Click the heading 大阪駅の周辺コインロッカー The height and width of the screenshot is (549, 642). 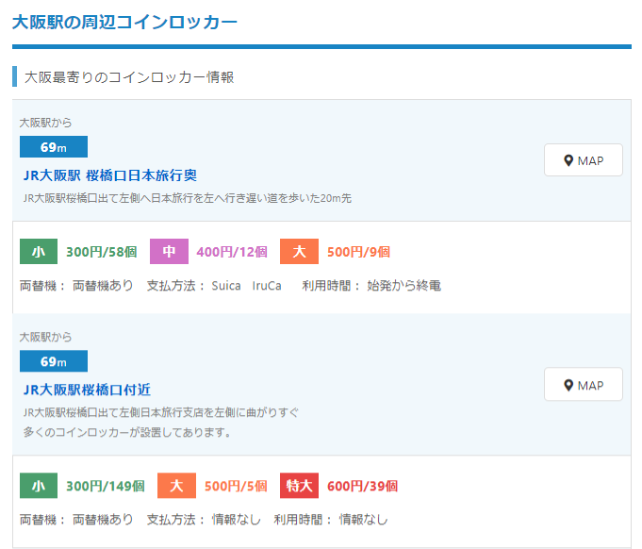[x=124, y=22]
